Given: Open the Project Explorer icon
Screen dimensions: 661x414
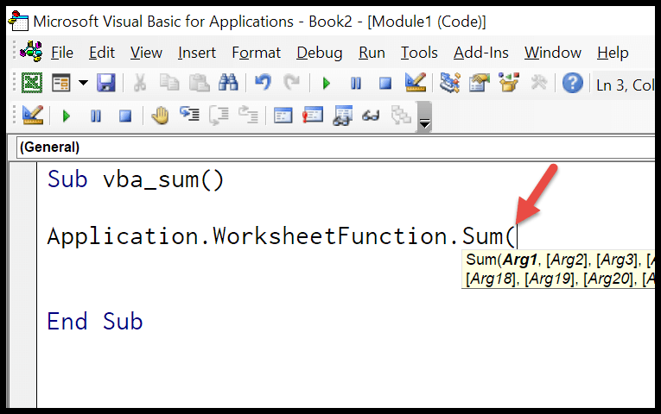Looking at the screenshot, I should (449, 83).
